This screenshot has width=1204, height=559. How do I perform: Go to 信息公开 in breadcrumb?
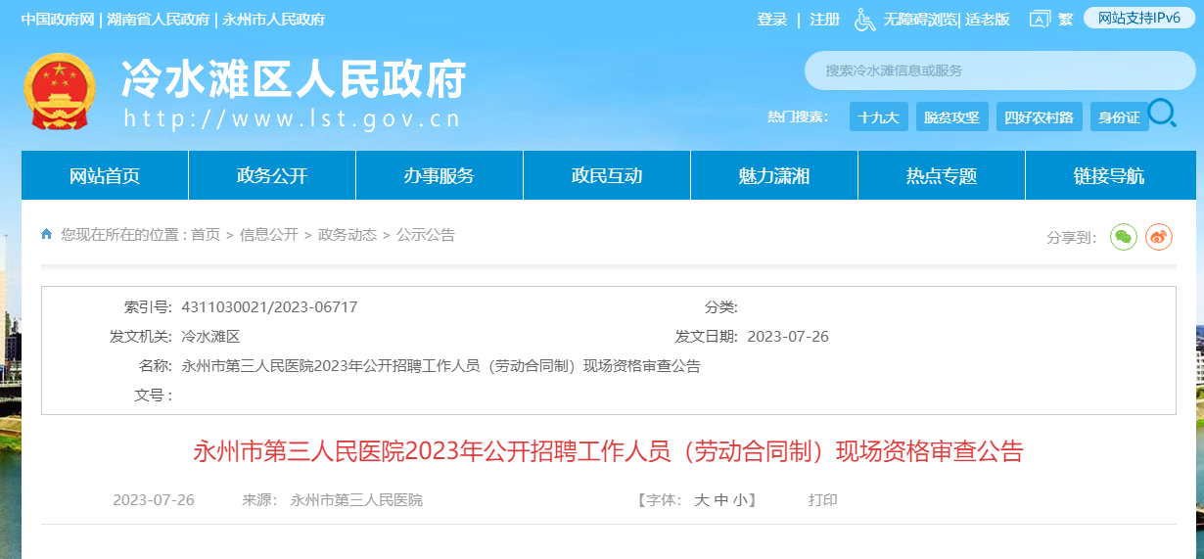(x=269, y=235)
